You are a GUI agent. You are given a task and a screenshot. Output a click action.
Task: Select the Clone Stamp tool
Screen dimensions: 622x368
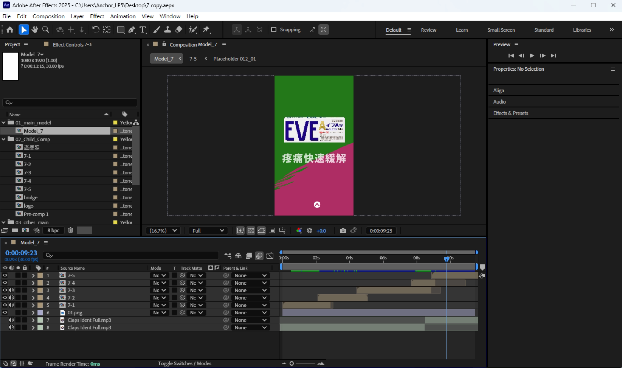coord(167,30)
